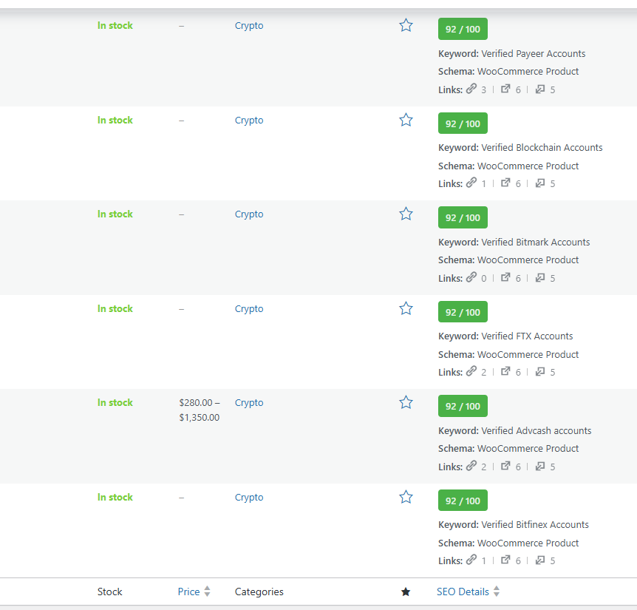Star the Verified Advcash accounts product
Screen dimensions: 637x610
click(406, 403)
